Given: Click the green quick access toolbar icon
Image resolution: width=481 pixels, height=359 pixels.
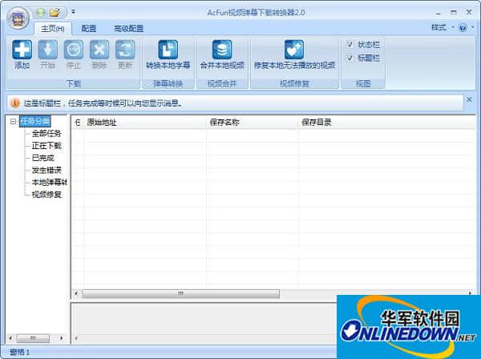Looking at the screenshot, I should (x=41, y=13).
